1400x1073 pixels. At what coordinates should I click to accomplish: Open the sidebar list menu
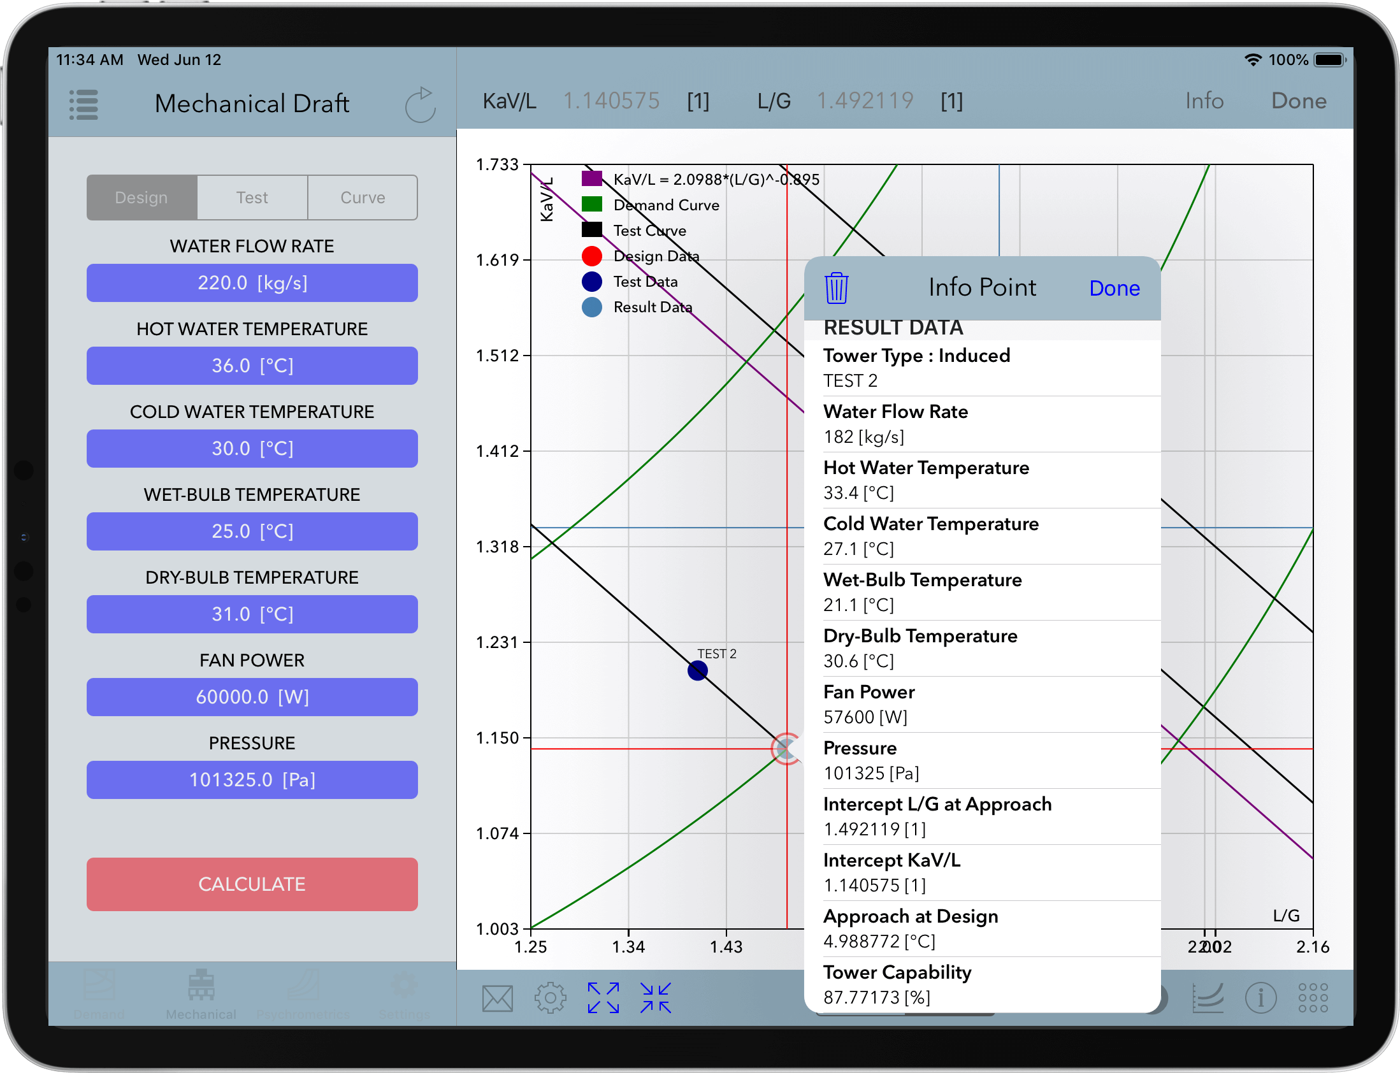coord(83,104)
